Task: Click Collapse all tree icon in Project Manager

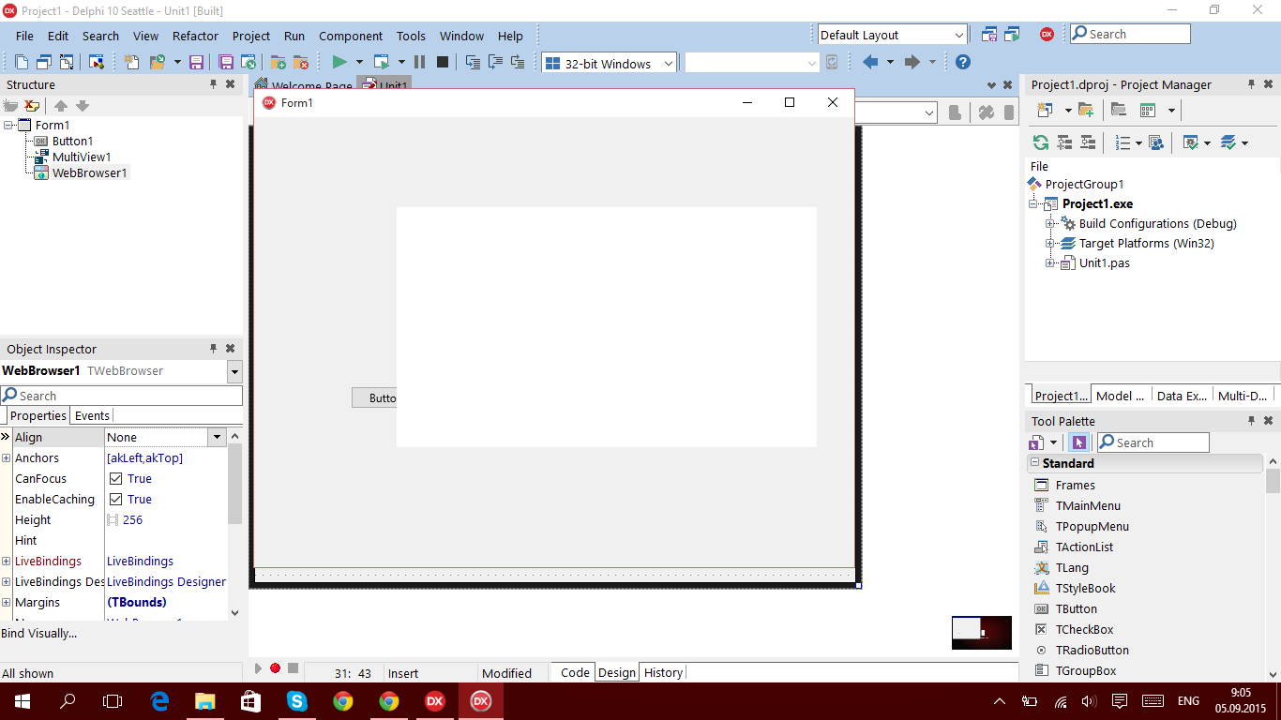Action: coord(1088,142)
